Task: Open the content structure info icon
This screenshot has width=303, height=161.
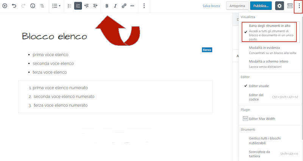Action: pos(33,6)
